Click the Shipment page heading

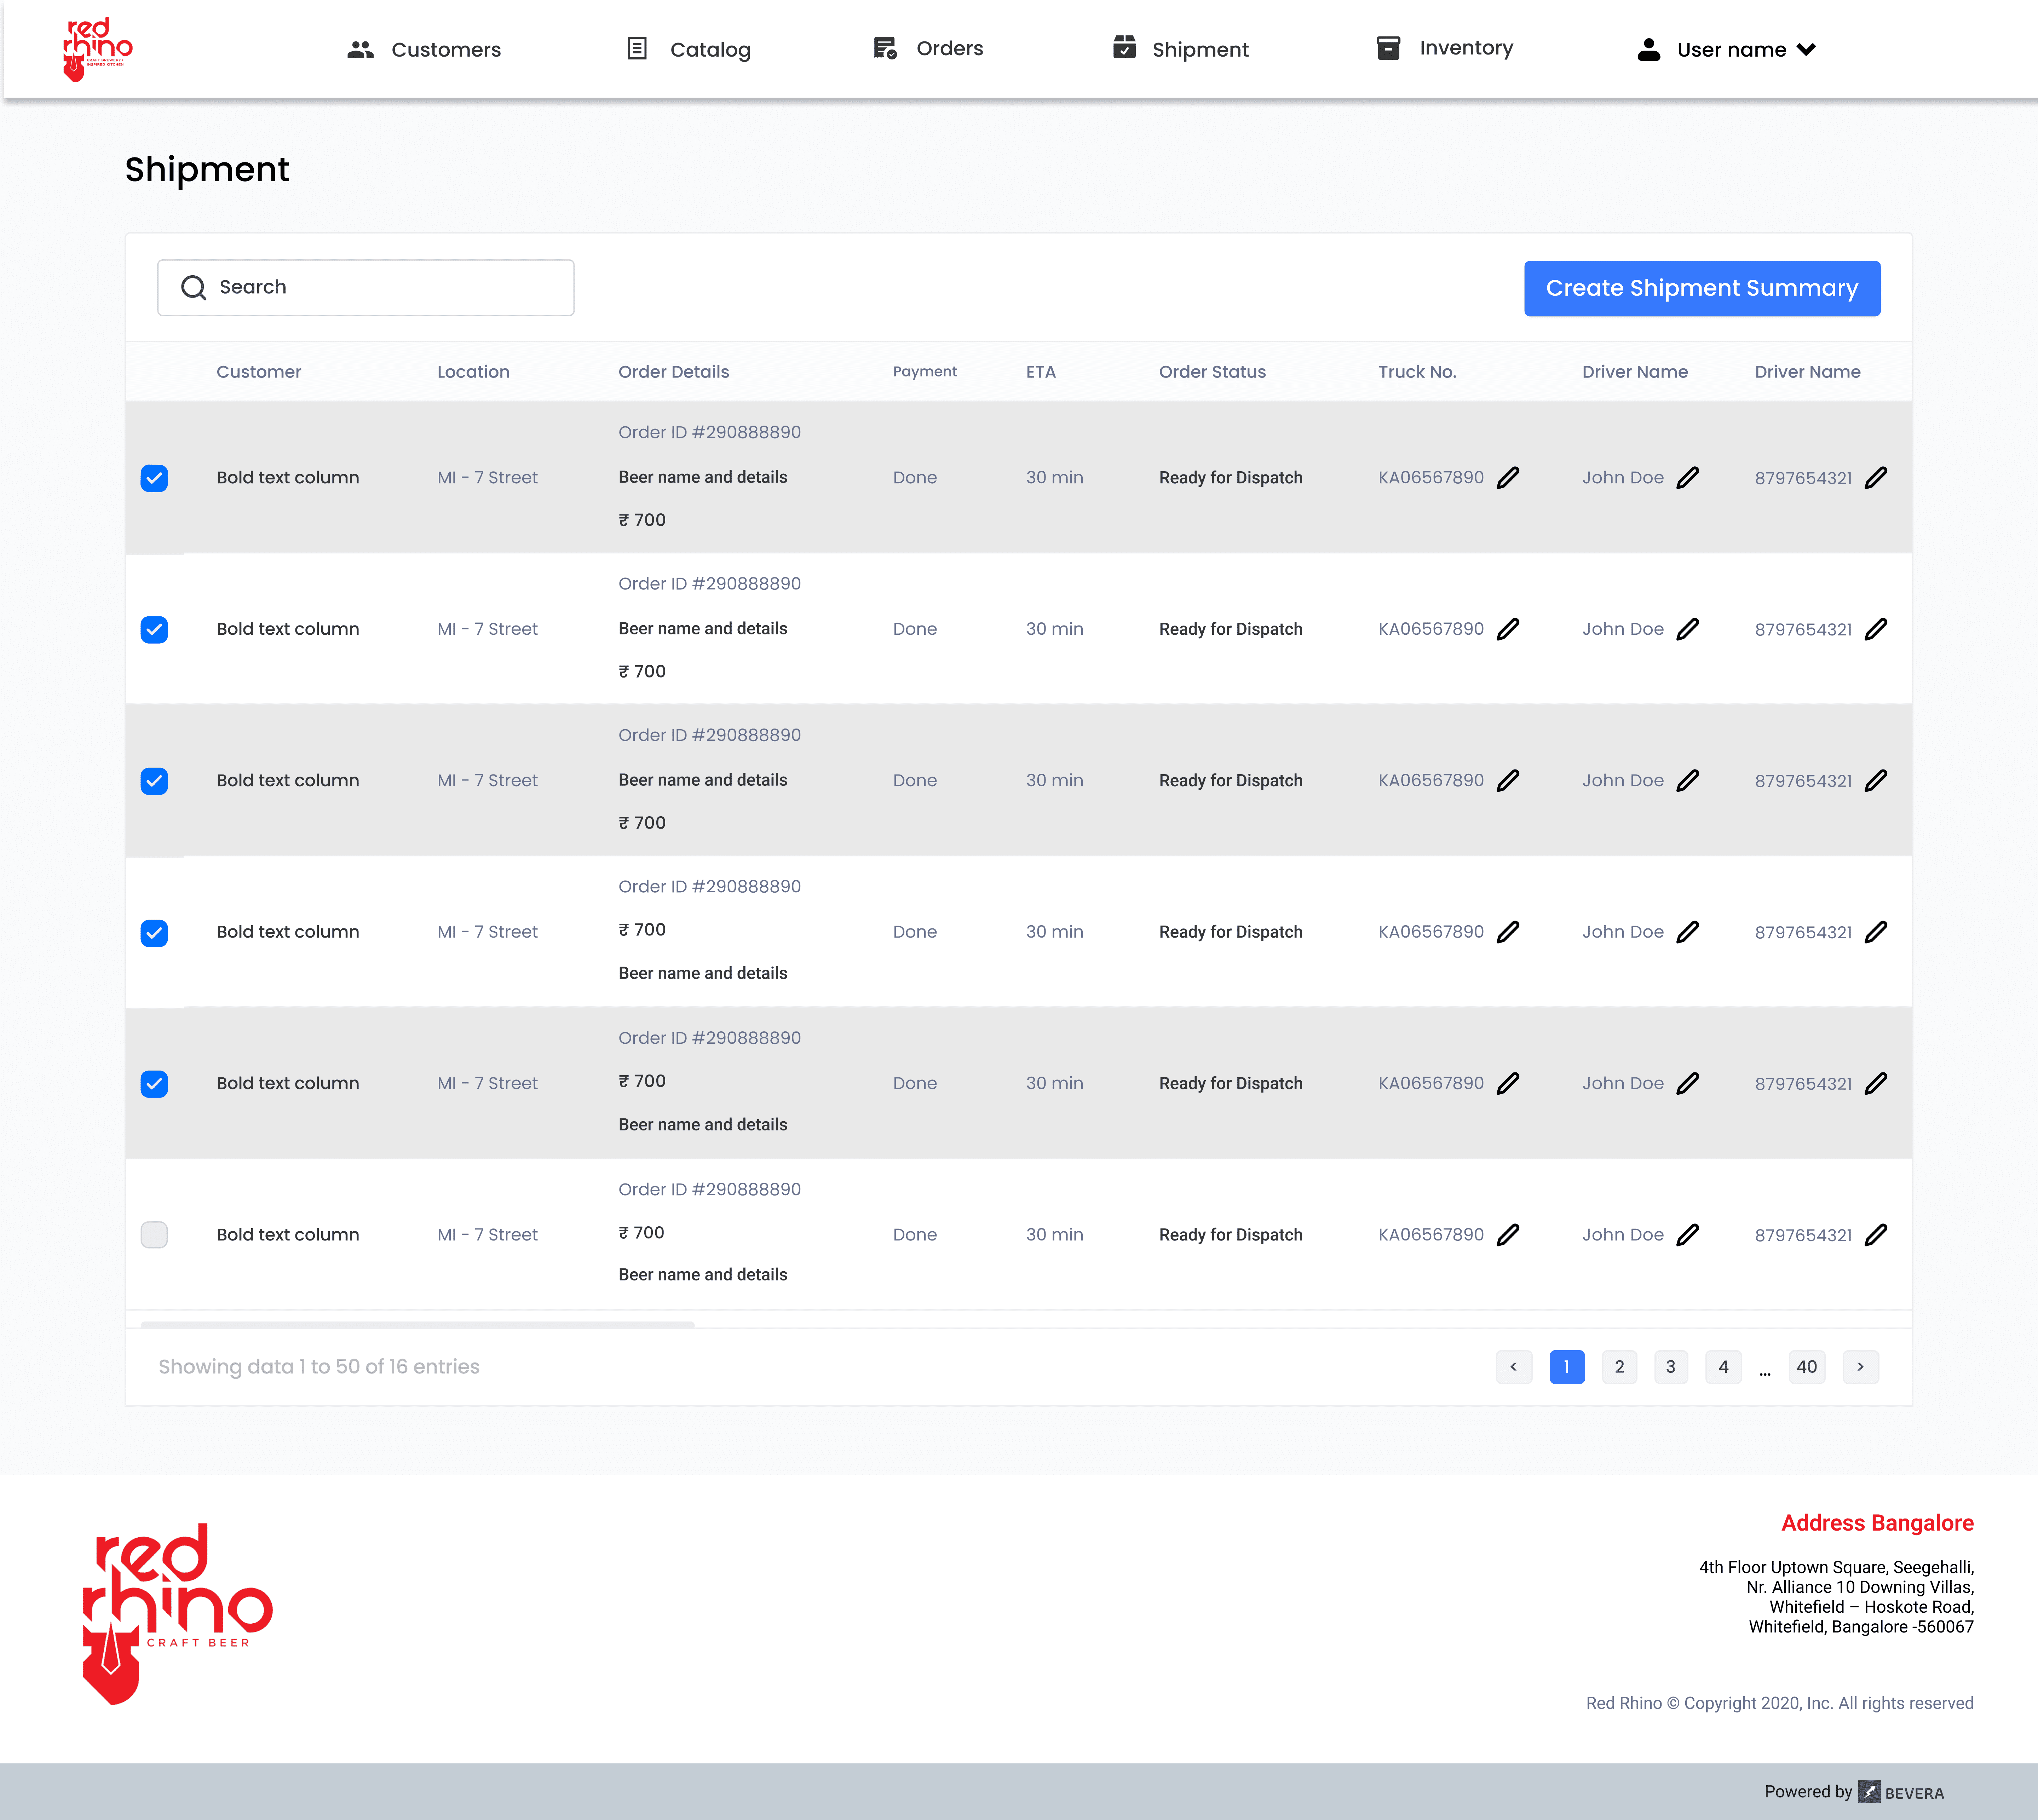click(x=207, y=170)
